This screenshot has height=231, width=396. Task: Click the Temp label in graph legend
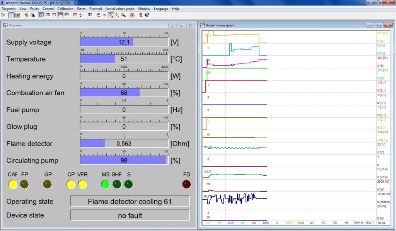[x=300, y=223]
